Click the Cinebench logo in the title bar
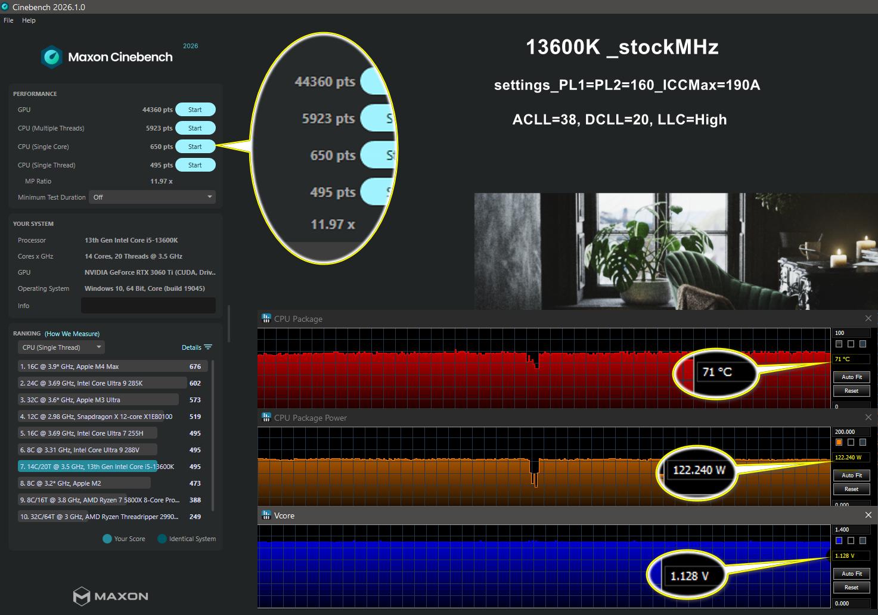Image resolution: width=878 pixels, height=615 pixels. tap(5, 7)
